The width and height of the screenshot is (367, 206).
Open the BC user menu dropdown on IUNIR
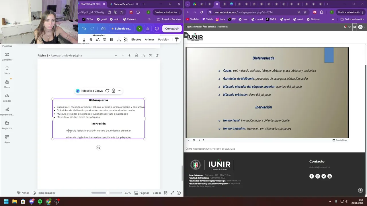362,27
